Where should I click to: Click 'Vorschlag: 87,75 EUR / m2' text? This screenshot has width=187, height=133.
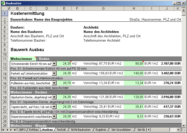[102, 64]
